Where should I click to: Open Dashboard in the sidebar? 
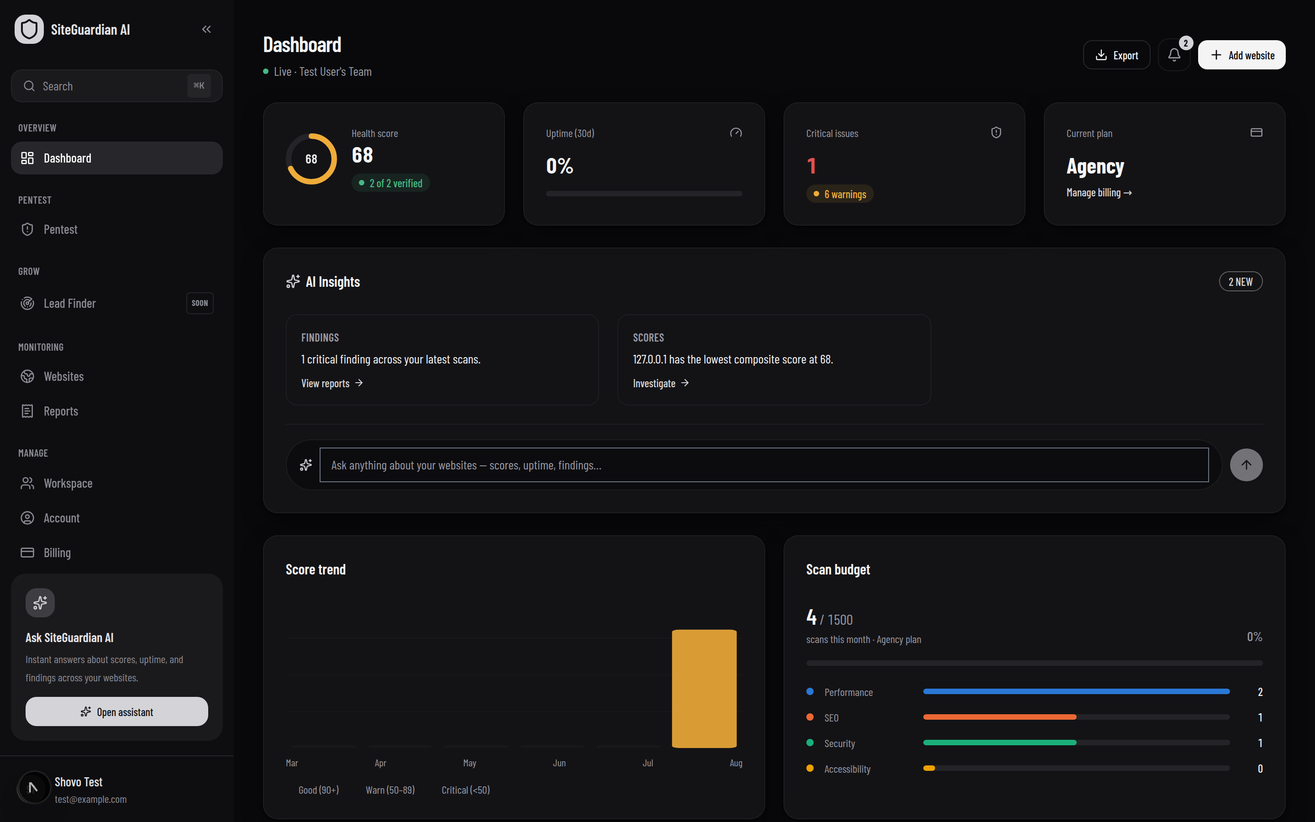click(117, 158)
